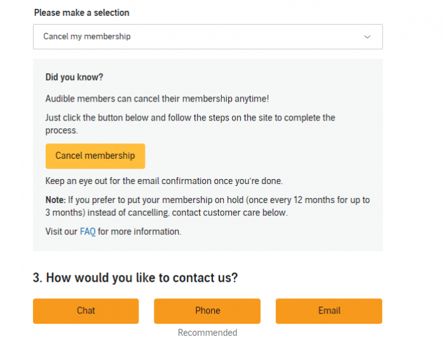The image size is (445, 358).
Task: Click the "Just click the button below" sentence
Action: tap(190, 118)
